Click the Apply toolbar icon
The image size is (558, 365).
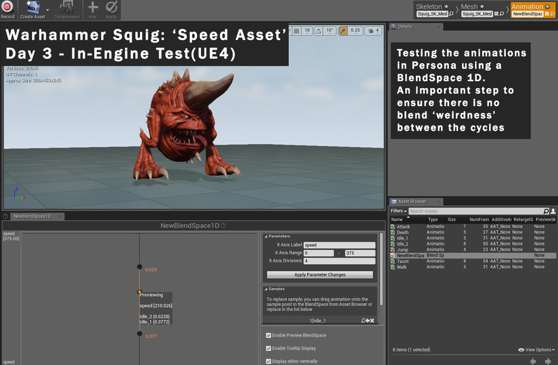[x=111, y=10]
